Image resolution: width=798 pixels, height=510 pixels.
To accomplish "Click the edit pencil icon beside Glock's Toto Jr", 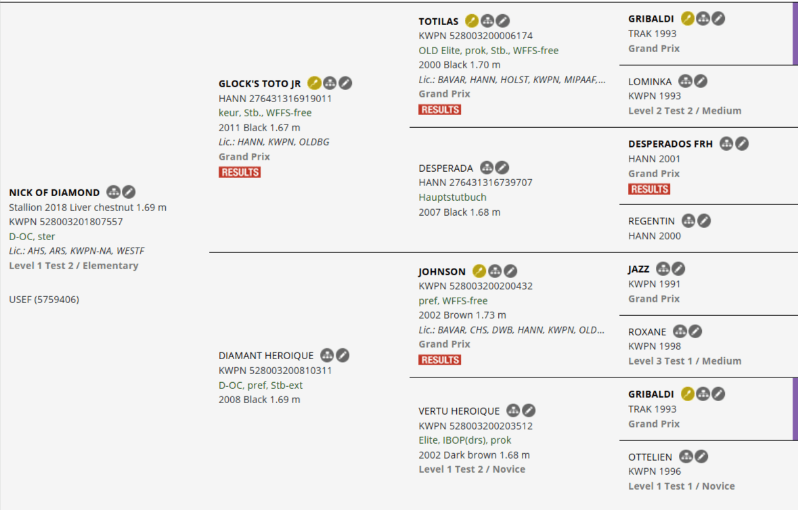I will tap(345, 83).
